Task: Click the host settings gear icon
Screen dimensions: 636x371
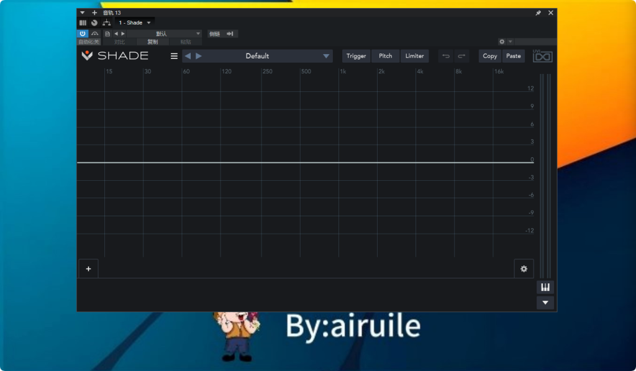Action: [502, 42]
